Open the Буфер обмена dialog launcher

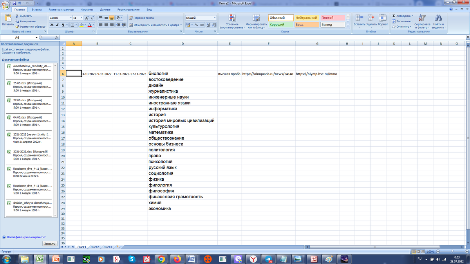pos(45,31)
